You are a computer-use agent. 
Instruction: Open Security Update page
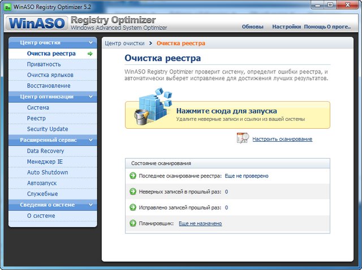(53, 129)
